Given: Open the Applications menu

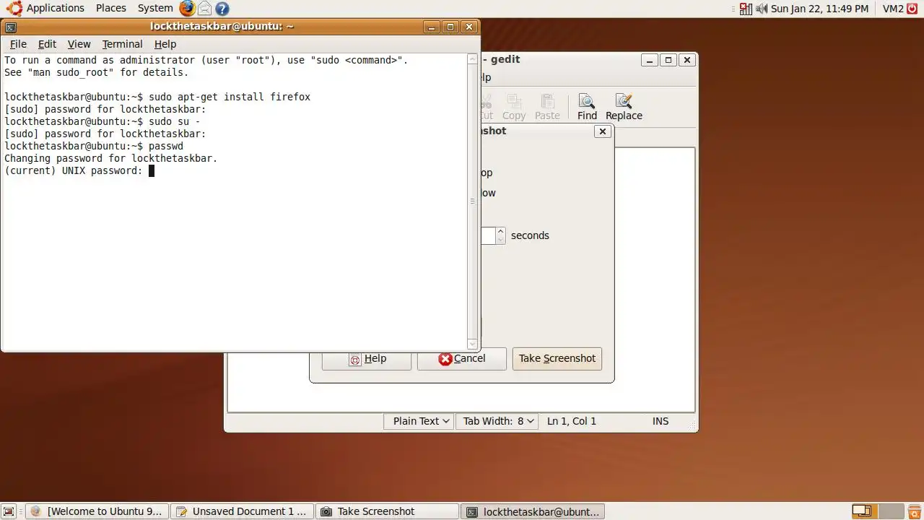Looking at the screenshot, I should [55, 9].
